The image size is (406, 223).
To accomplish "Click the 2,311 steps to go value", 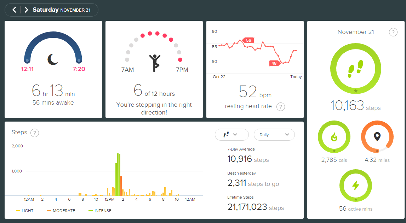I will tap(253, 183).
